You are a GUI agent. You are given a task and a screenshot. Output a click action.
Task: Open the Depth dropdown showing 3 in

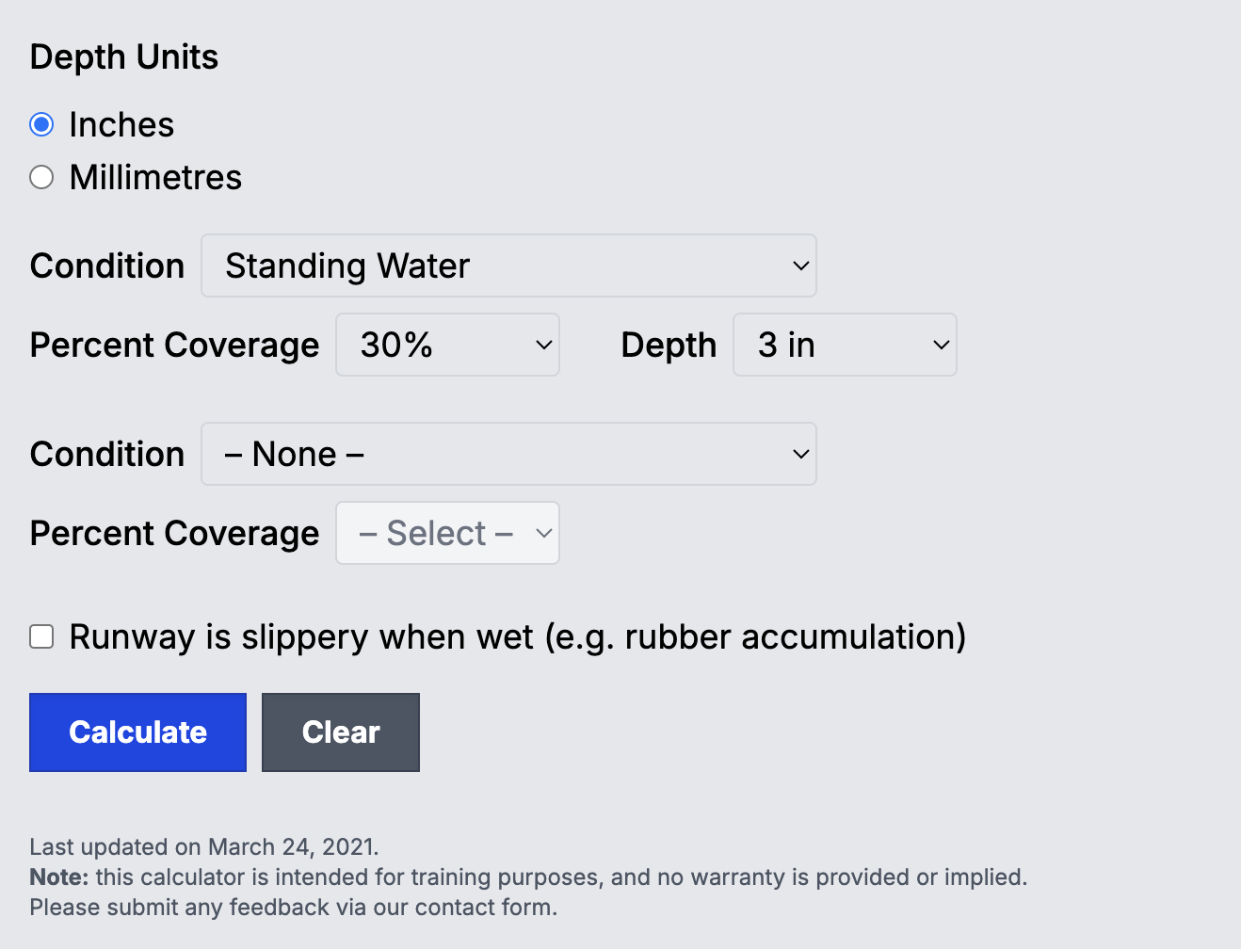click(x=844, y=345)
